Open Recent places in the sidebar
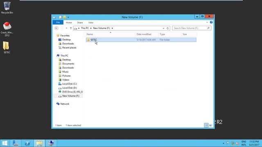 69,48
